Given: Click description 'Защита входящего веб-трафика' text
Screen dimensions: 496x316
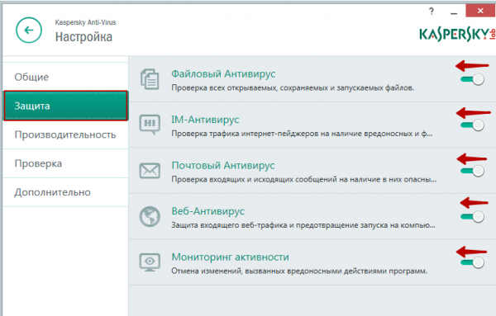Looking at the screenshot, I should [303, 225].
